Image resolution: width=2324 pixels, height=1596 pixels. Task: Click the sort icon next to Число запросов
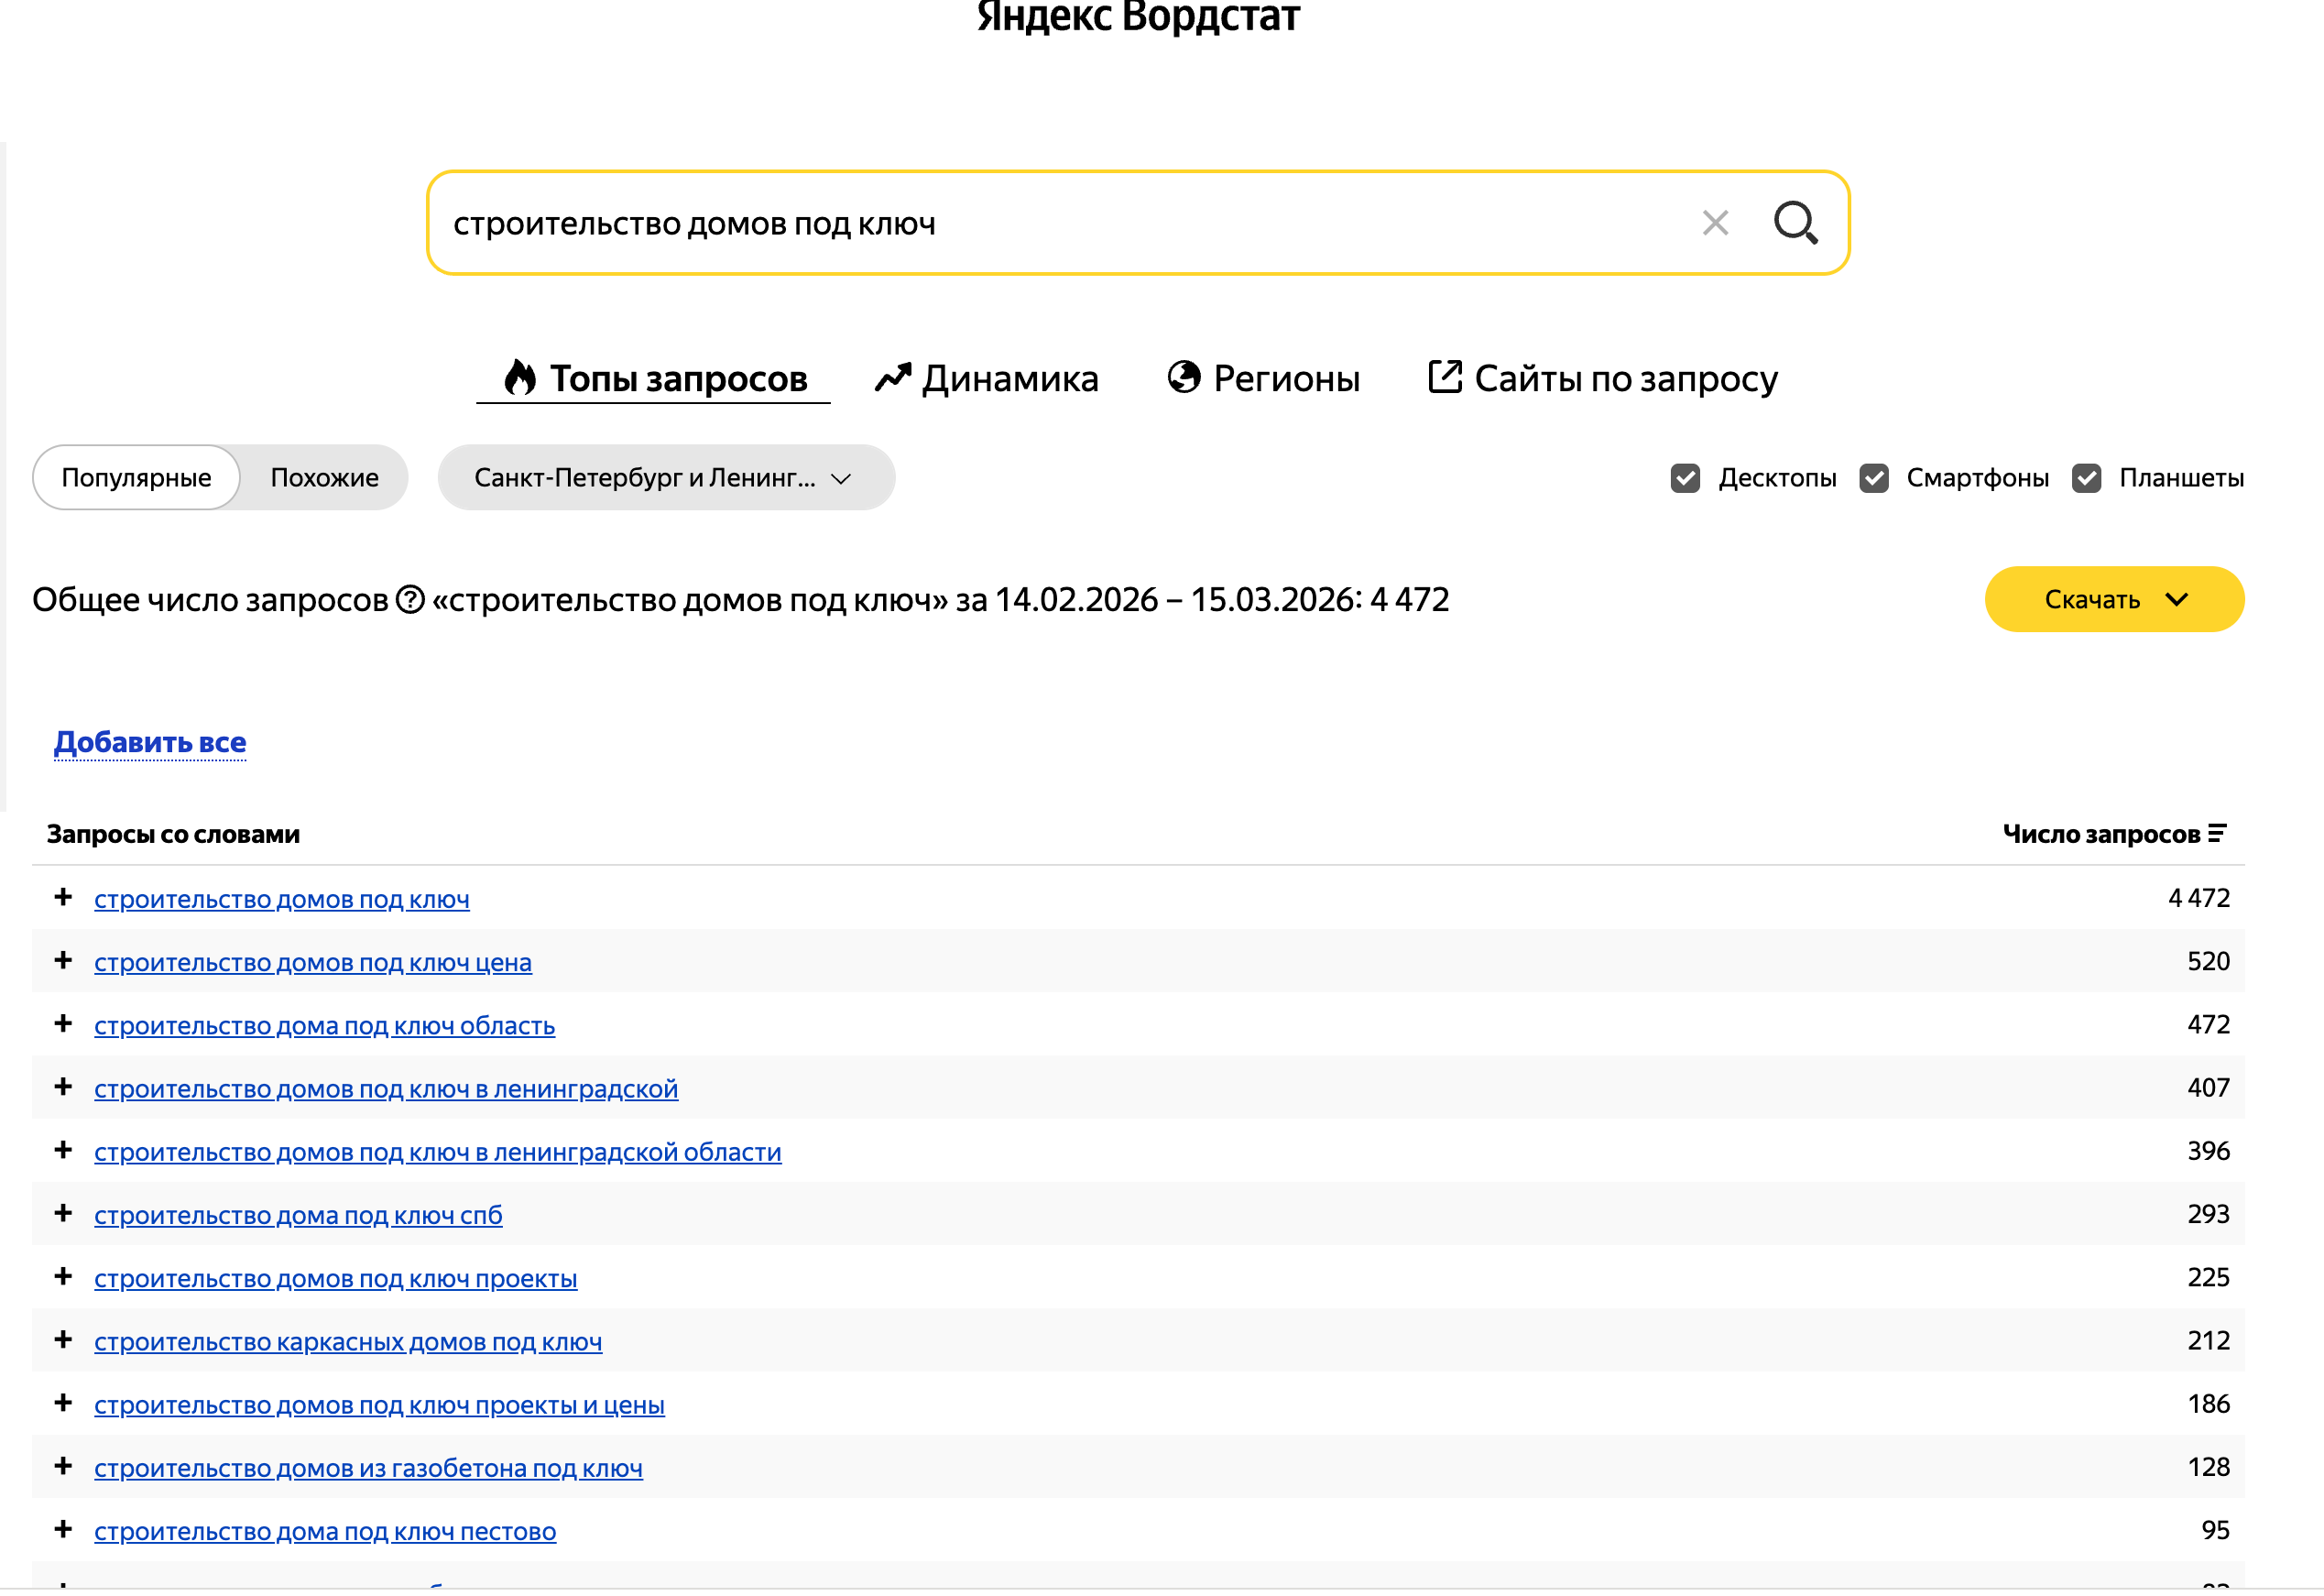click(x=2217, y=834)
